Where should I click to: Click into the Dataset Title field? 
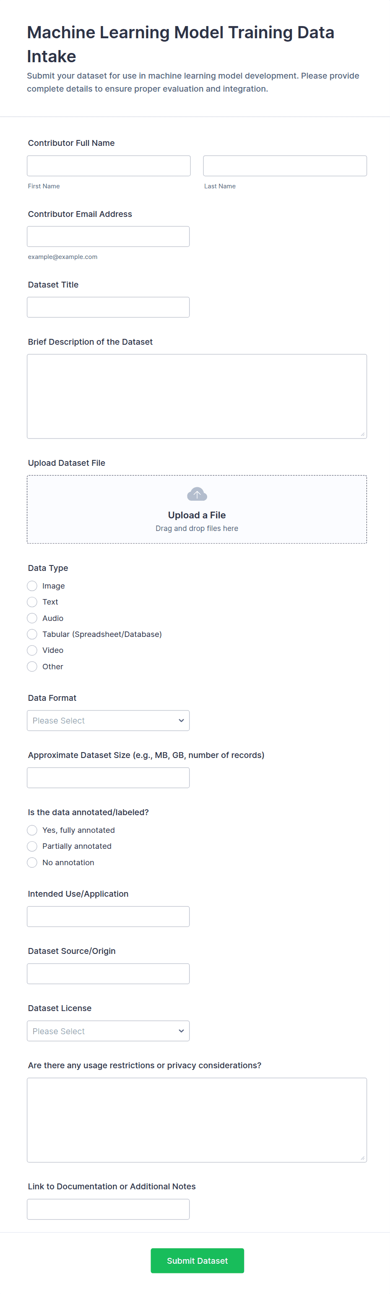click(108, 307)
